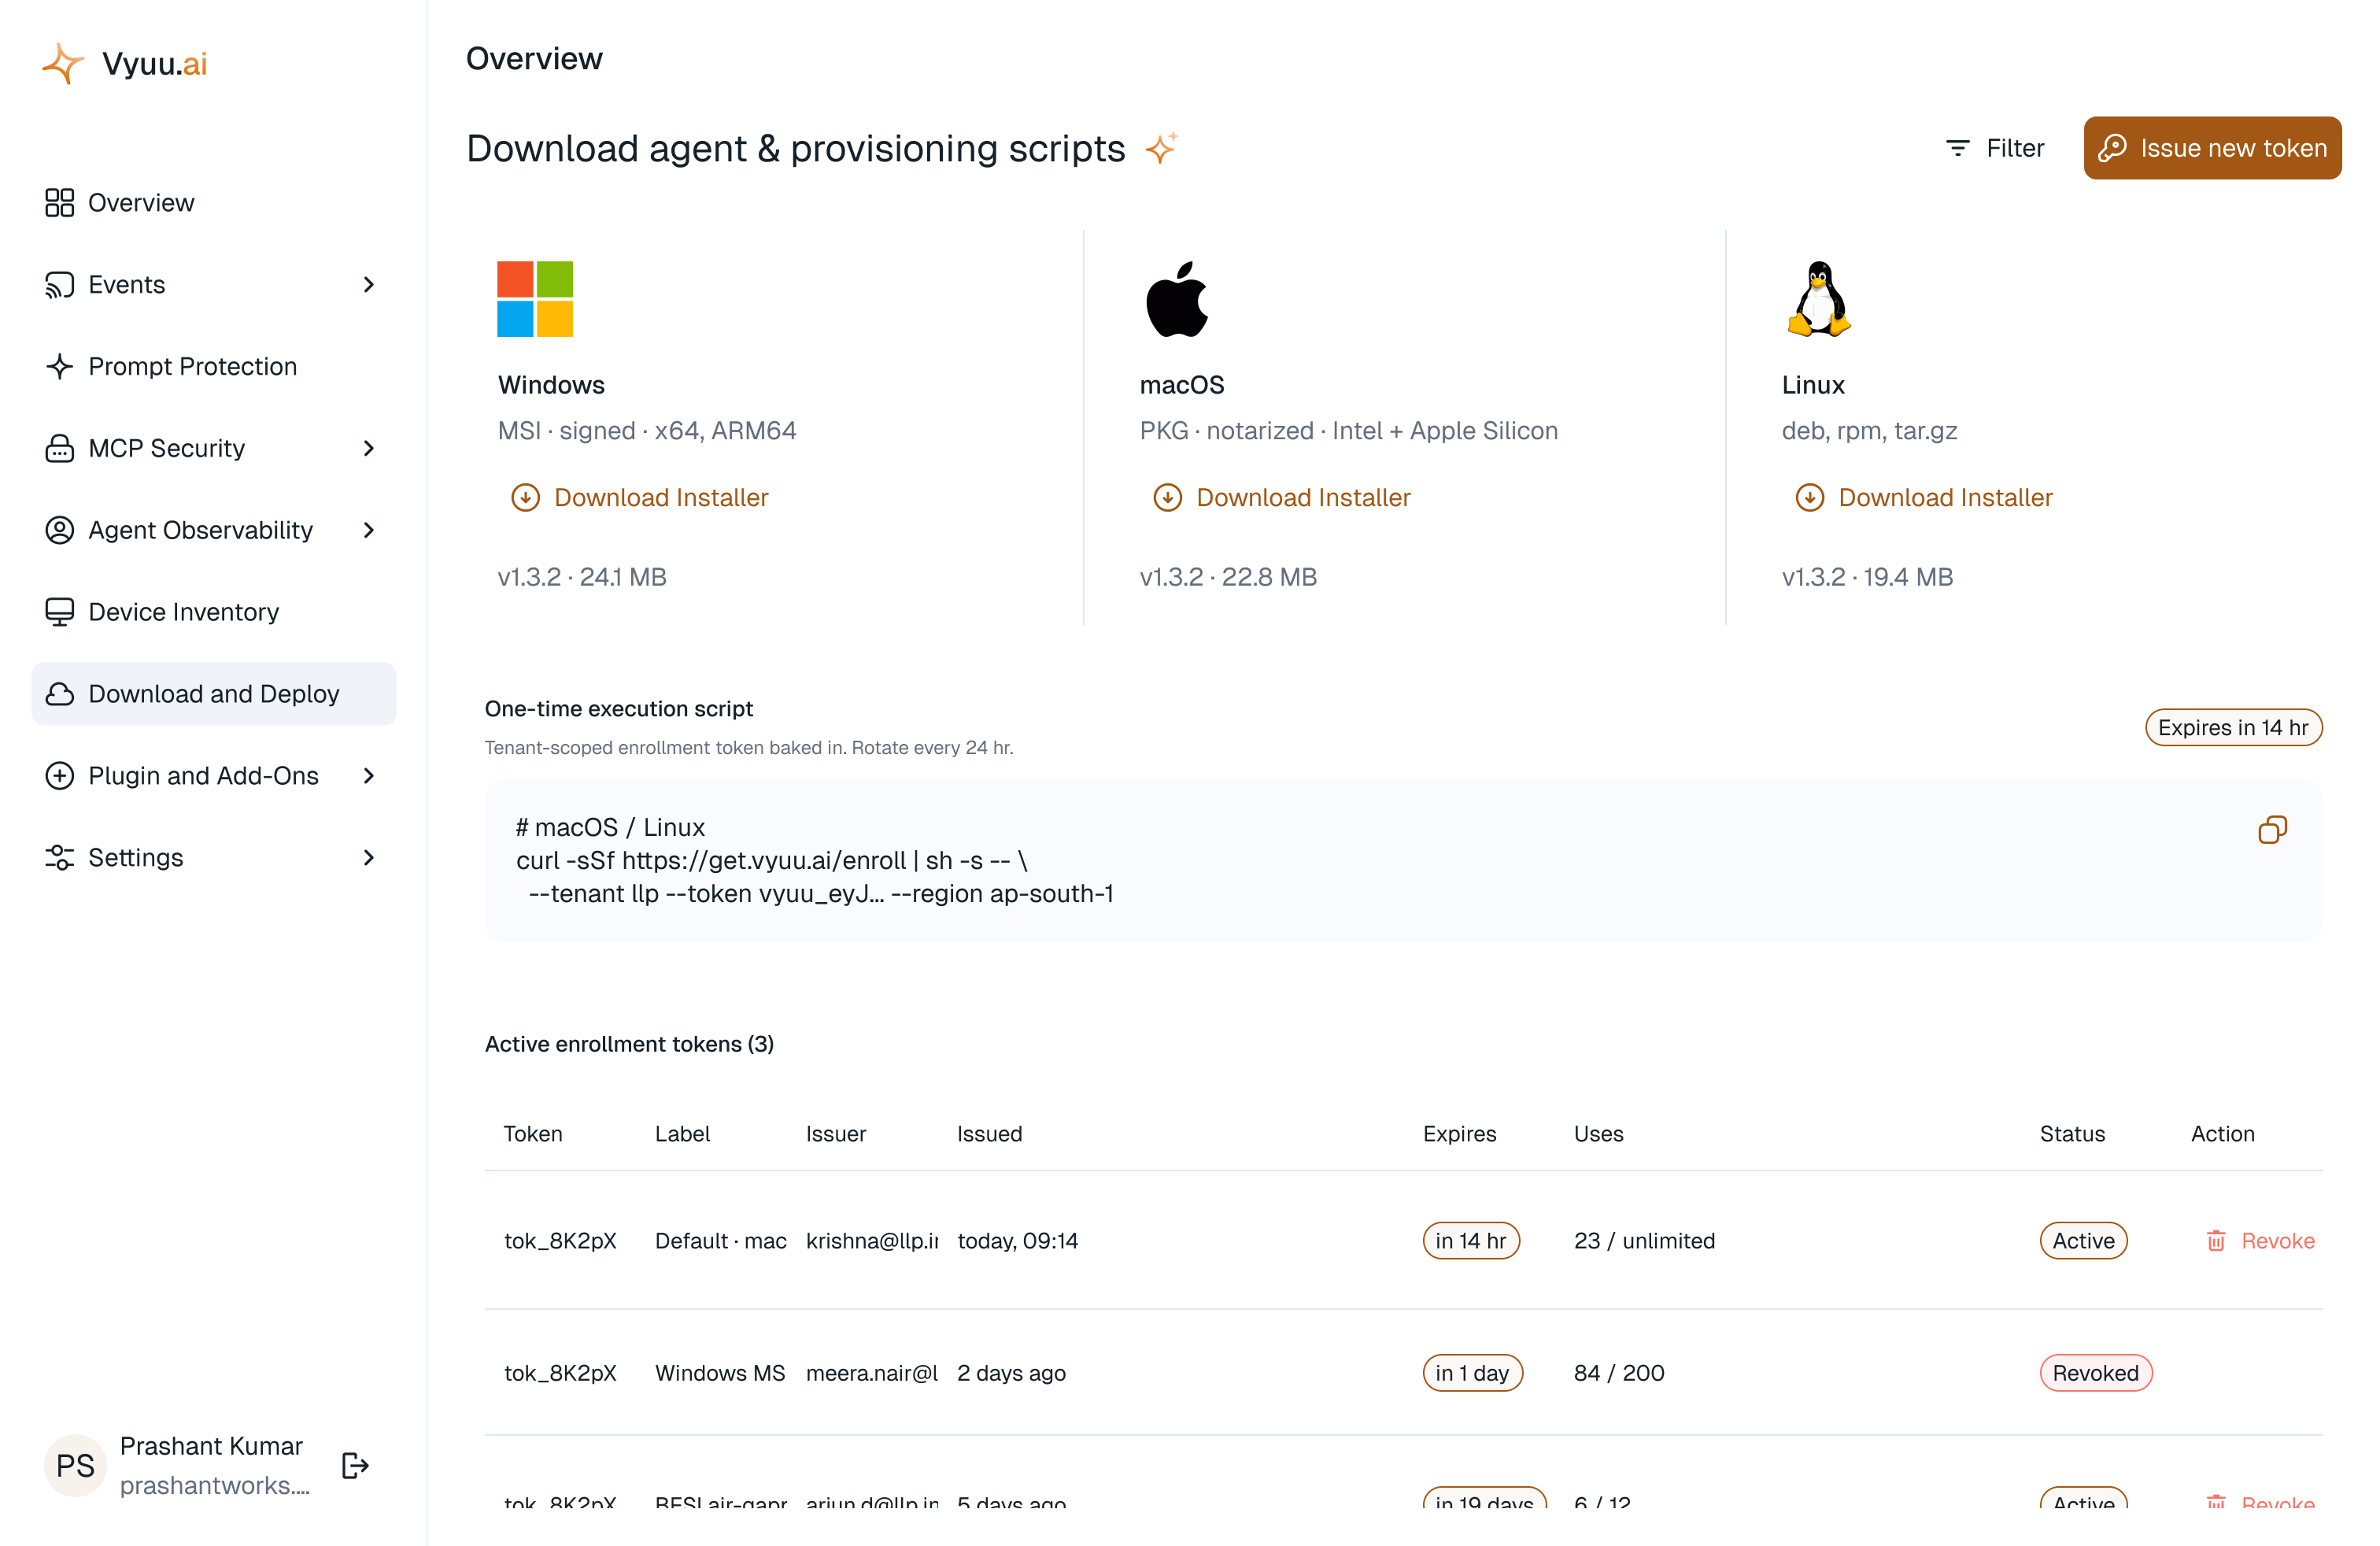
Task: Click the Filter lines icon
Action: click(1957, 148)
